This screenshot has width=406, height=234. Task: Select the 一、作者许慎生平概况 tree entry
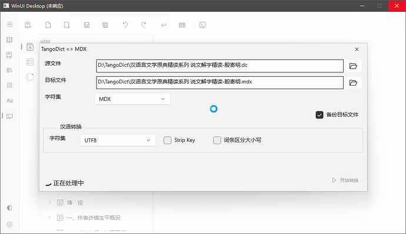click(x=94, y=218)
